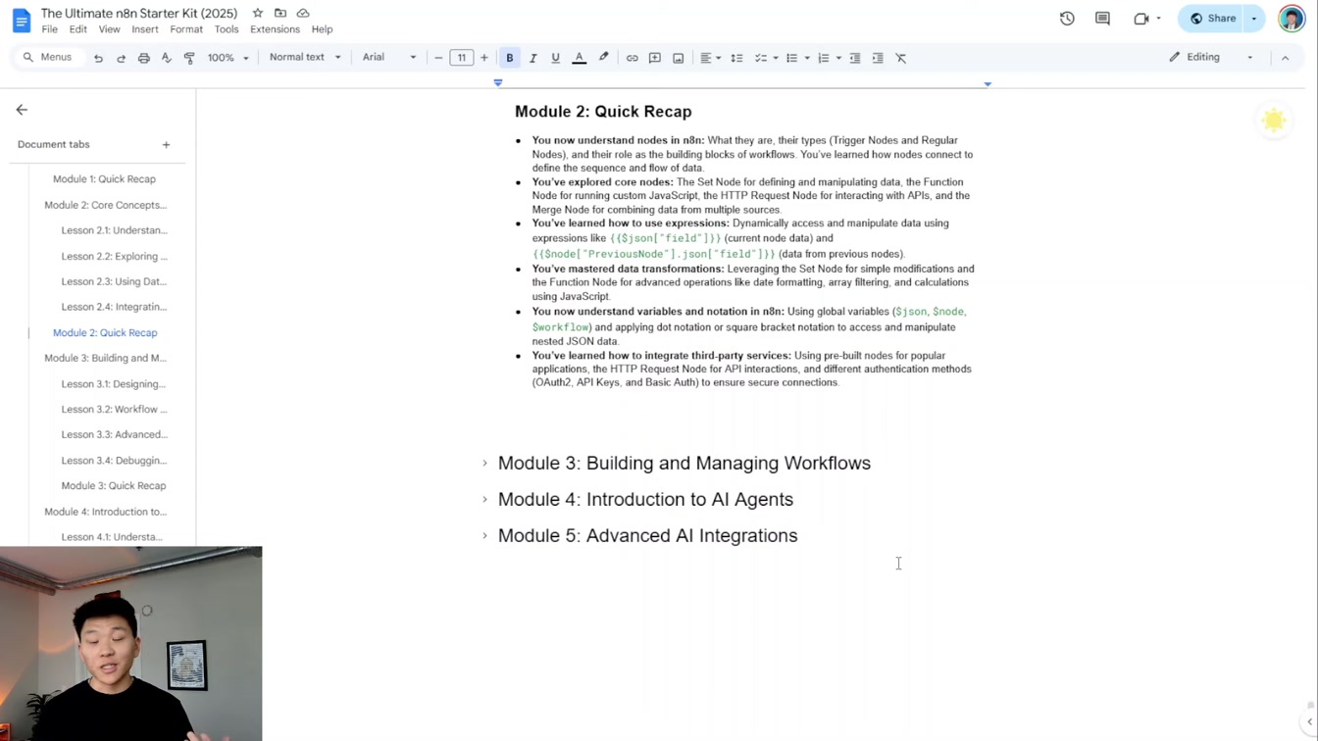Add a new document tab

coord(166,144)
